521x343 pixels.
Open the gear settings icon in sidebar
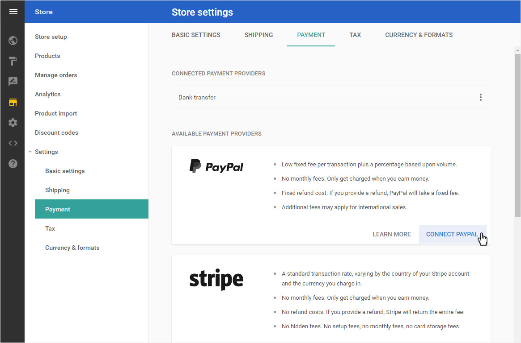point(13,123)
